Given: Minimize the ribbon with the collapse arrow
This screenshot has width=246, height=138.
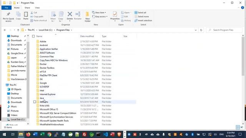Looking at the screenshot, I should pyautogui.click(x=238, y=8).
